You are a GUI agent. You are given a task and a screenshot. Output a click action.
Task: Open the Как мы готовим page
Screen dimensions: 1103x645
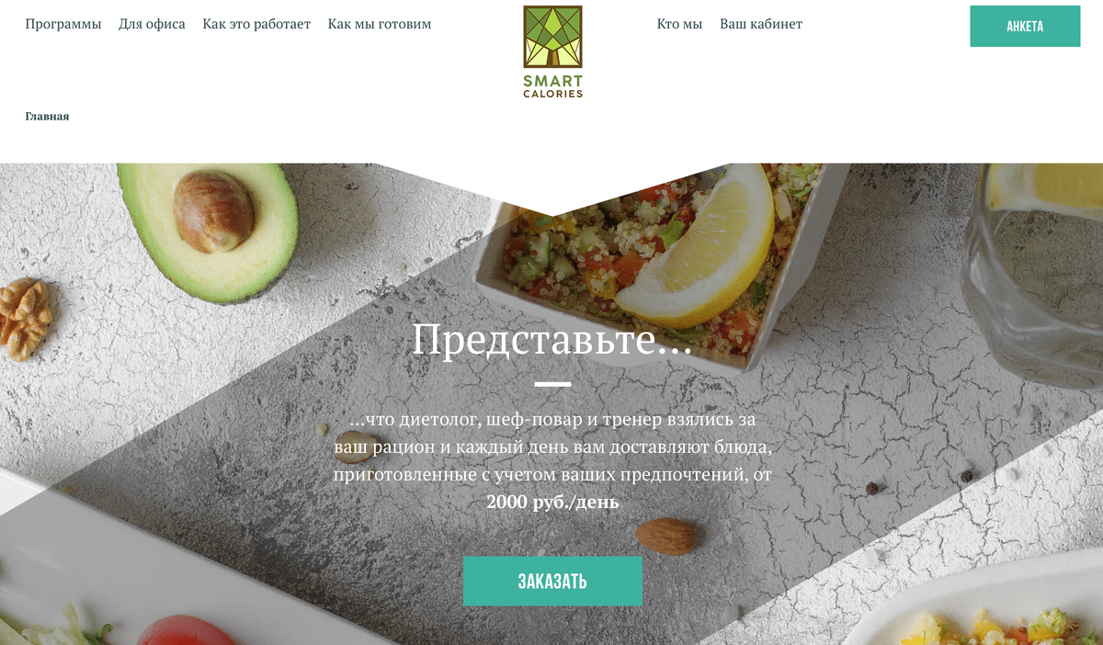click(x=380, y=24)
